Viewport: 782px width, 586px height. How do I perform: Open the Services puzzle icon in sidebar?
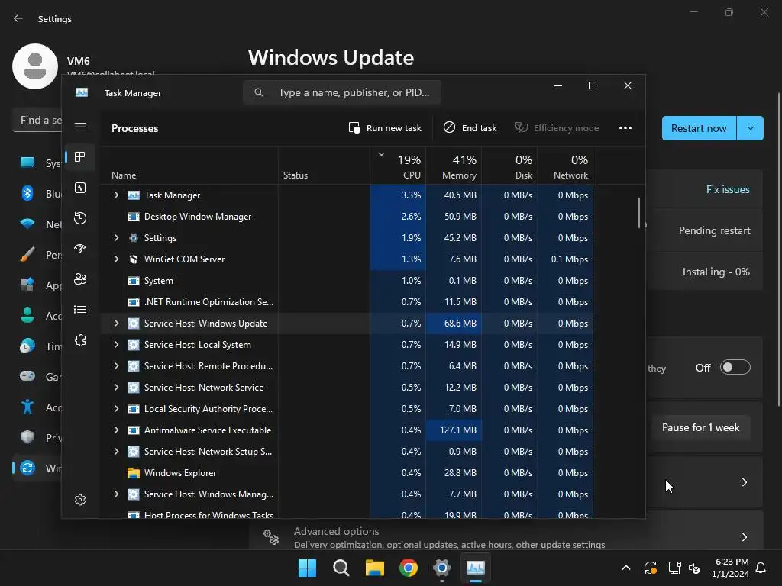(79, 340)
